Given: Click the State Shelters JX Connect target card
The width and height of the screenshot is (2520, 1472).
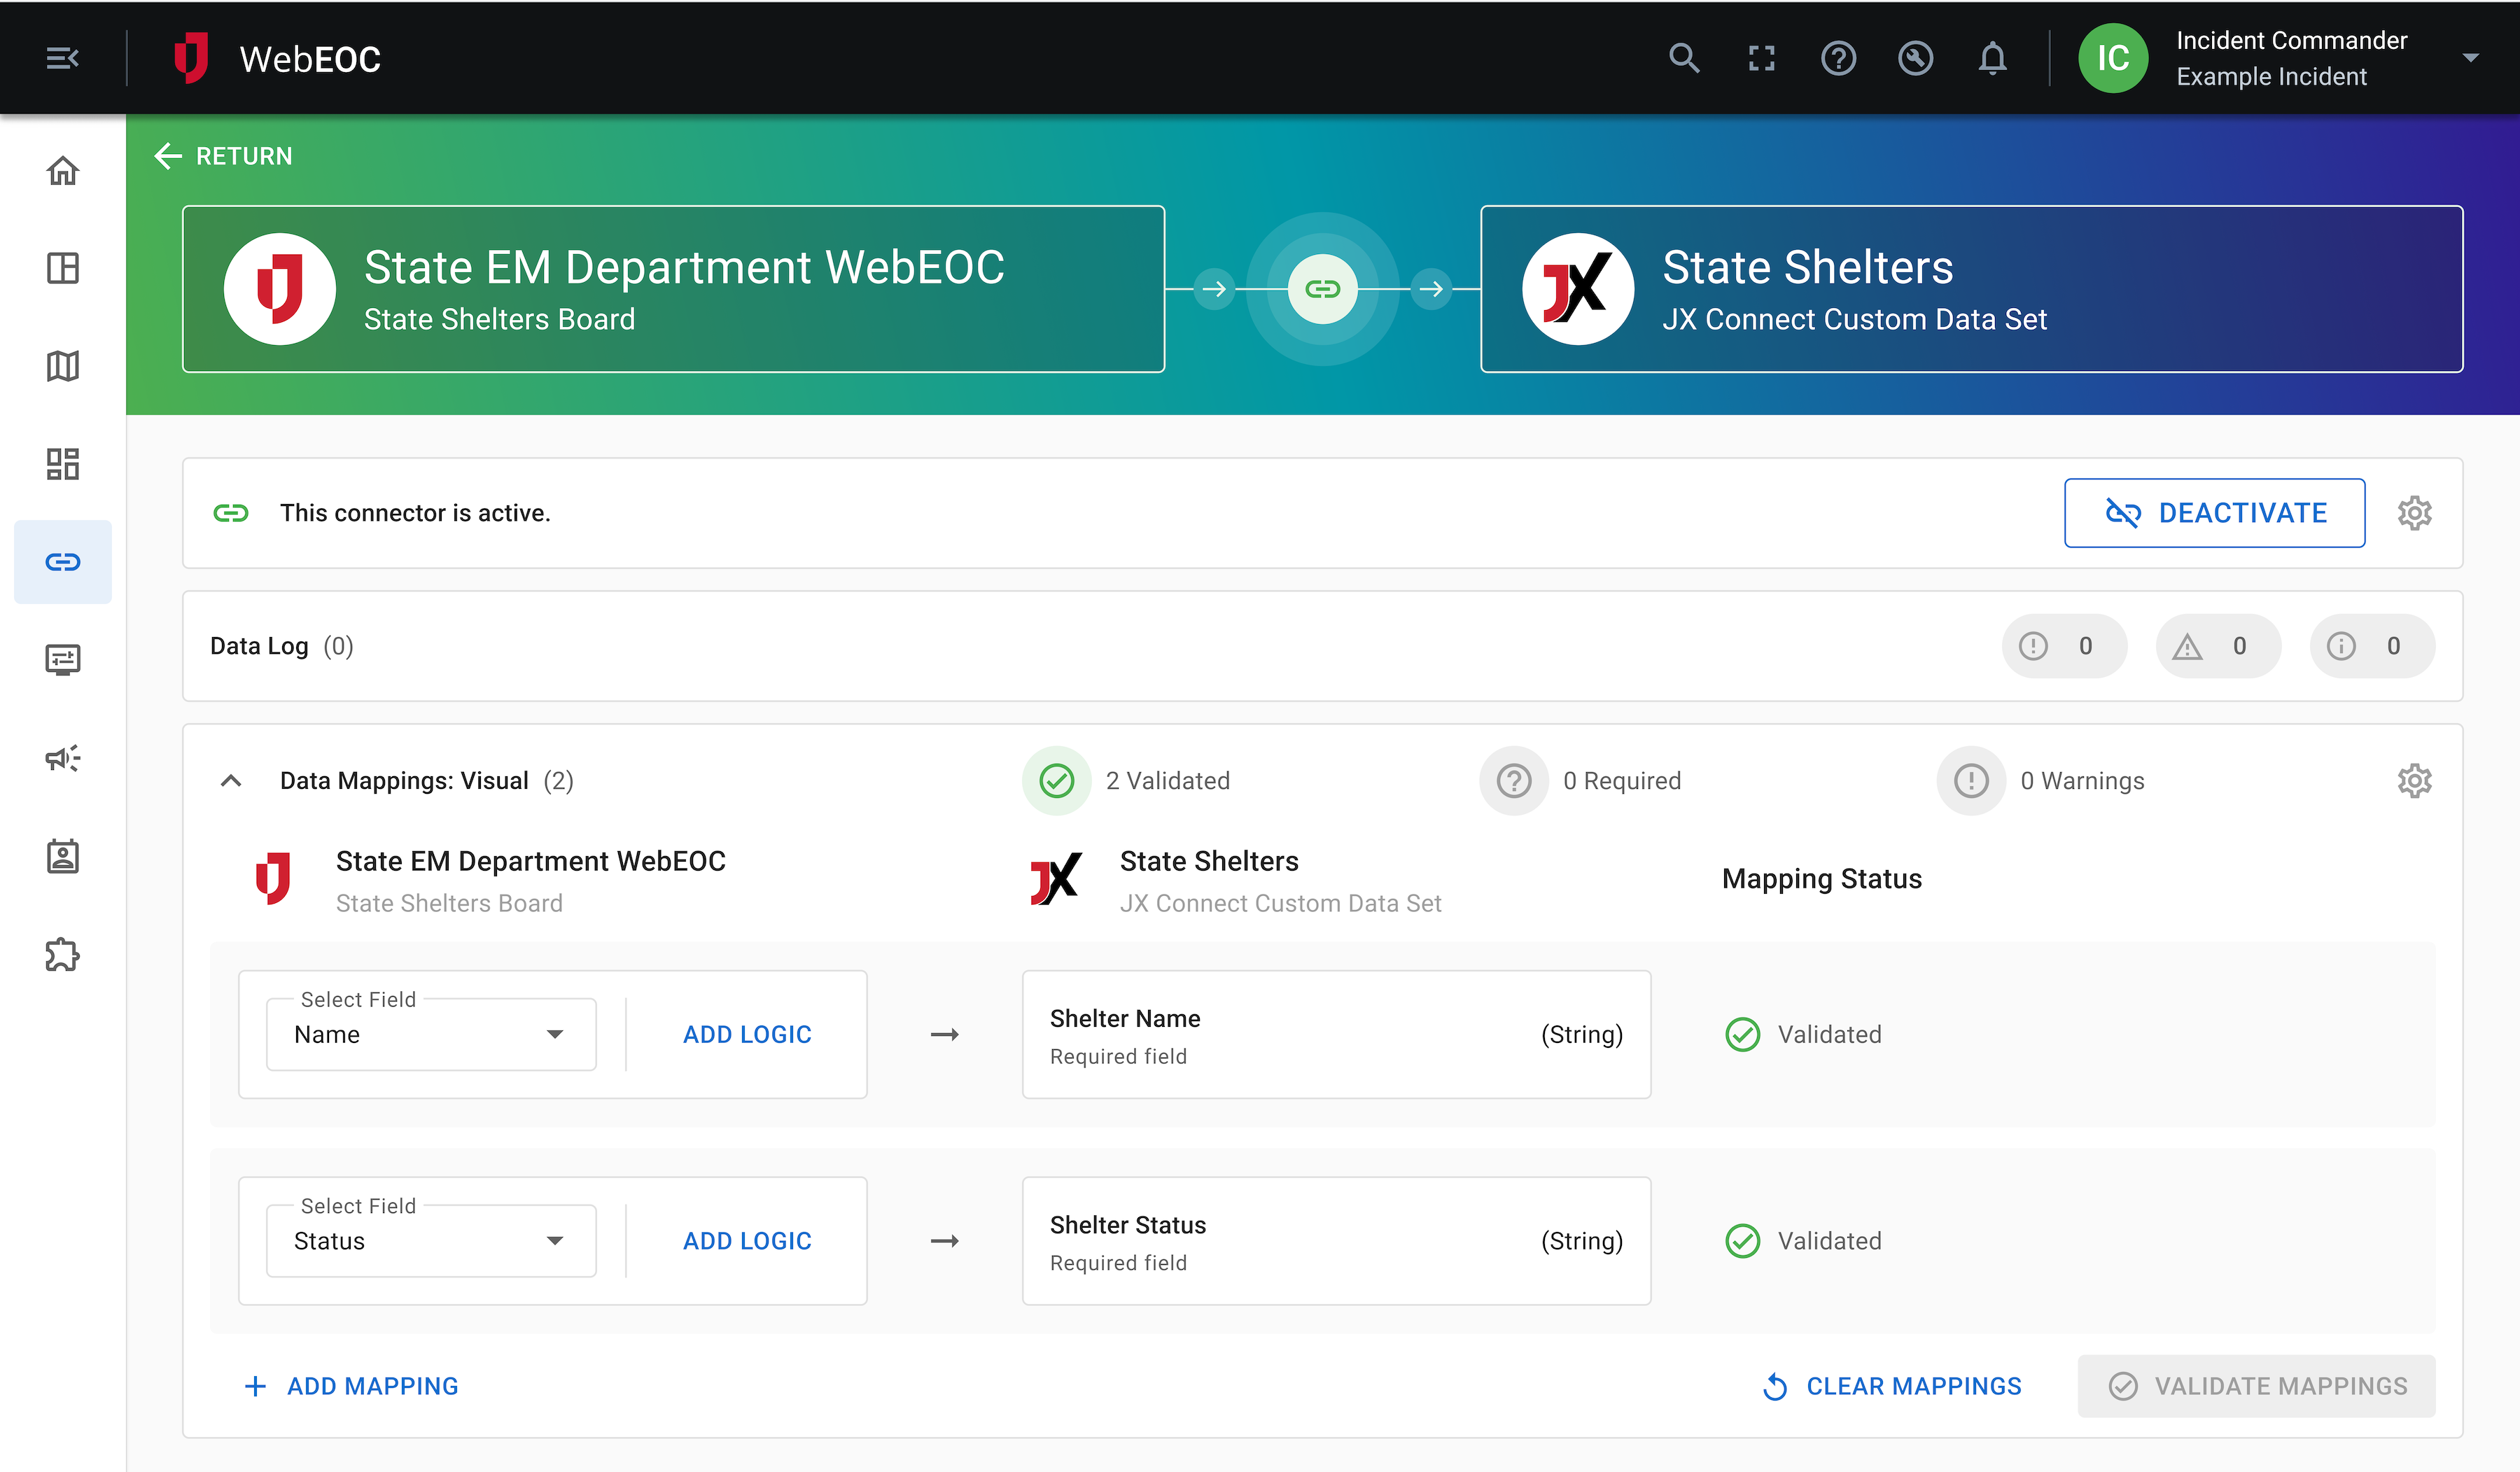Looking at the screenshot, I should coord(1971,289).
